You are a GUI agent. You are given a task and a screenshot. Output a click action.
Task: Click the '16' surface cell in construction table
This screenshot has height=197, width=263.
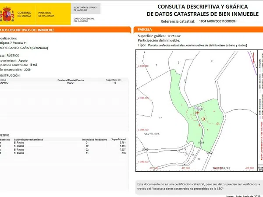[115, 83]
